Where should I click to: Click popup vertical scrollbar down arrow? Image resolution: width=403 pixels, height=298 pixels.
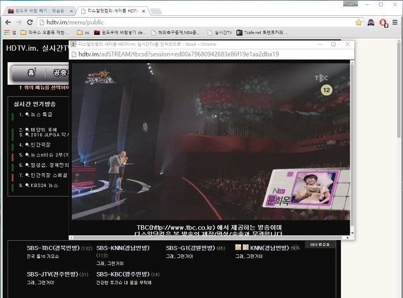click(352, 233)
